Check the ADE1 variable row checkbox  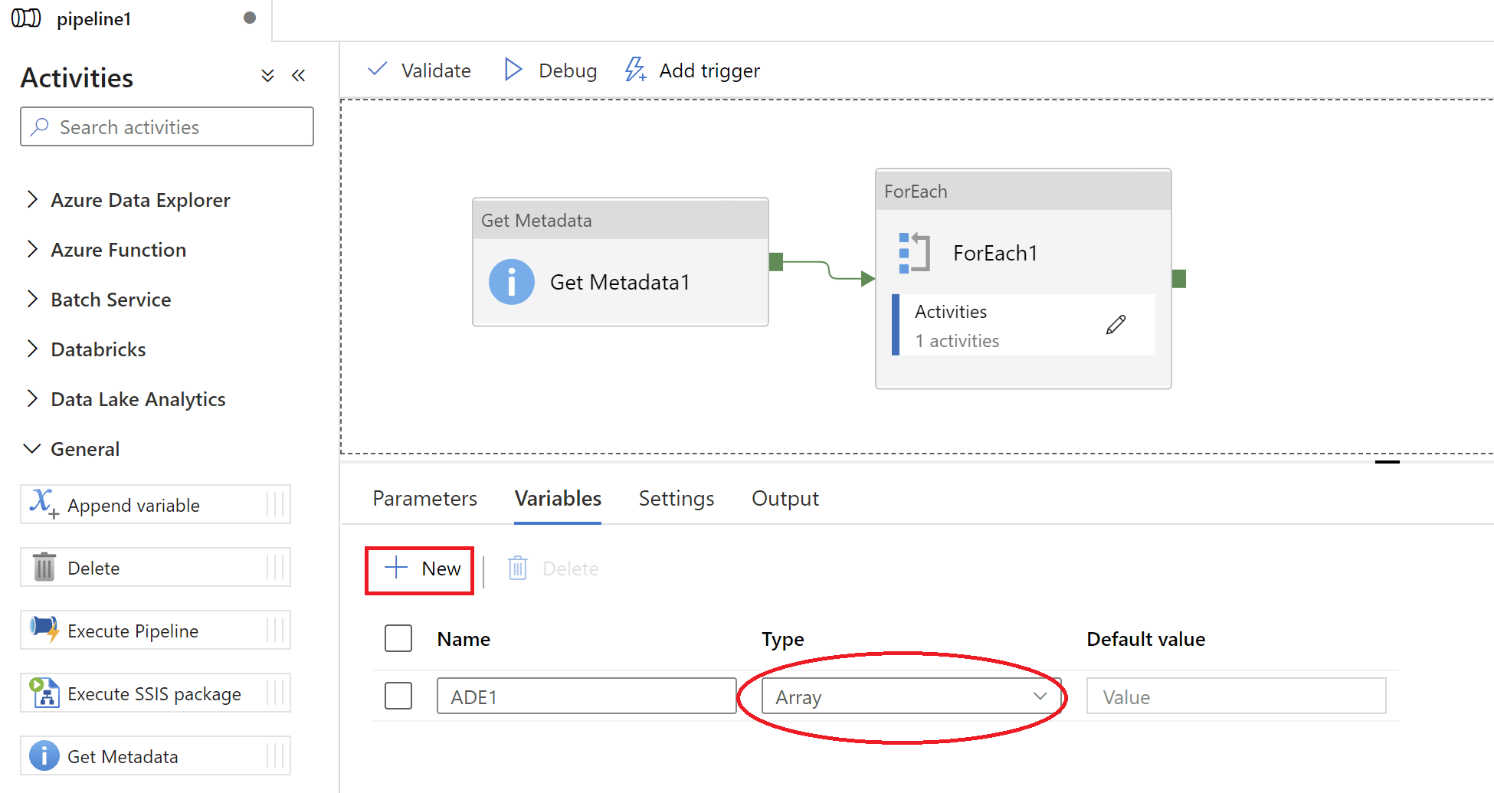(398, 696)
